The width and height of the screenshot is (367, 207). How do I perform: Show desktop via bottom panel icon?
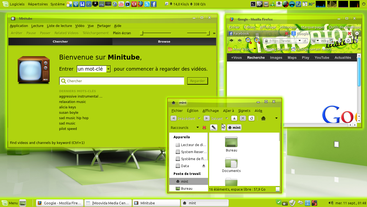23,203
